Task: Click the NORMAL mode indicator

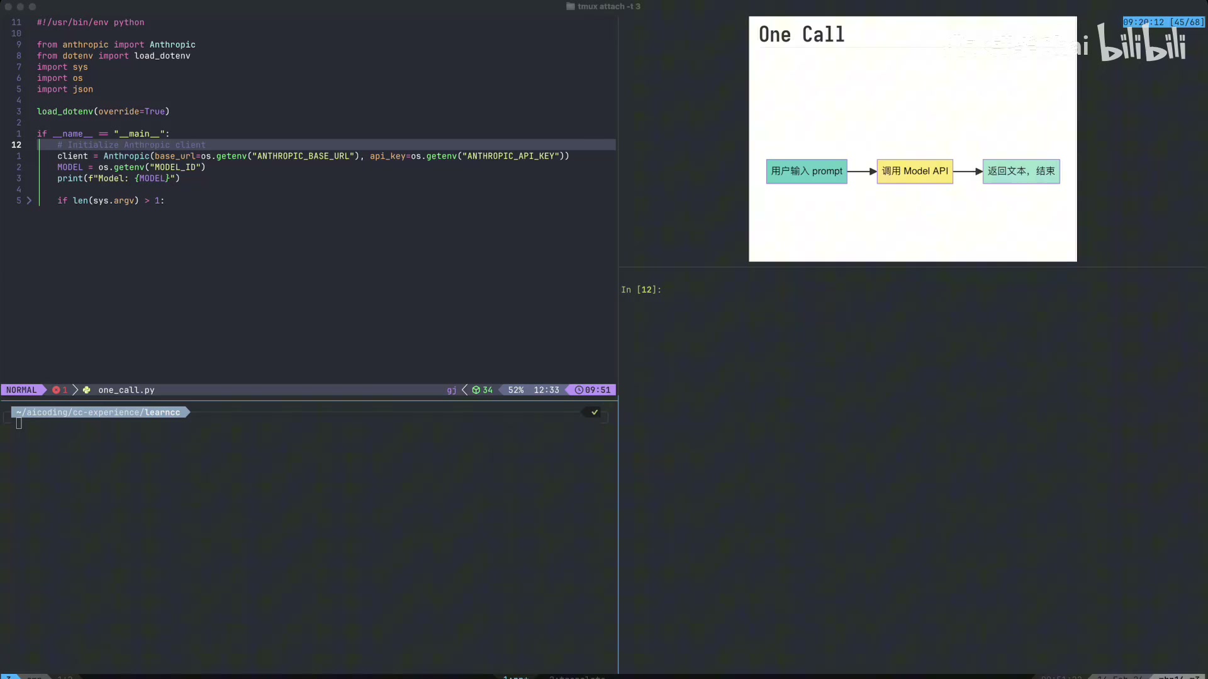Action: click(21, 390)
